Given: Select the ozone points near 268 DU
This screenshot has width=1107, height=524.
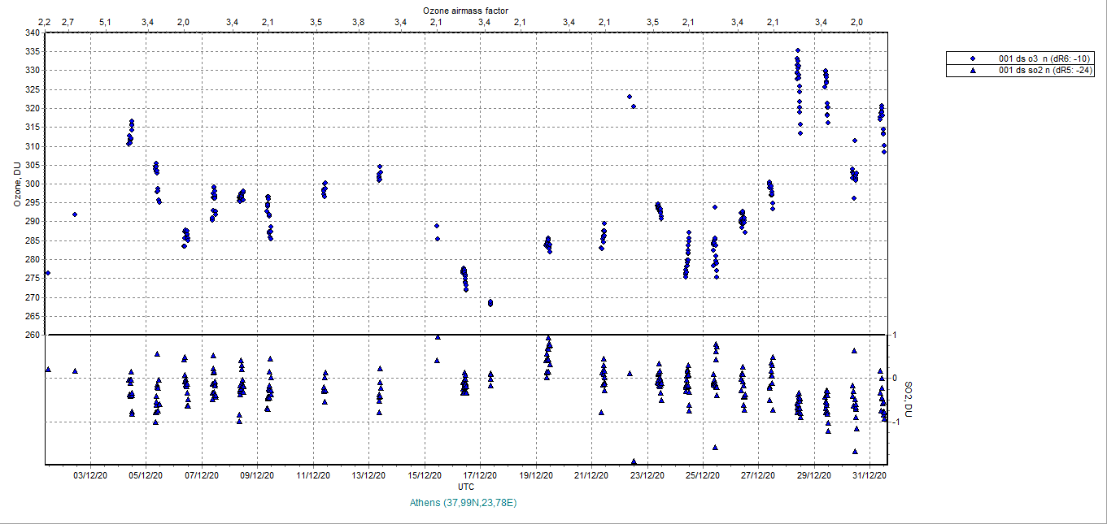Looking at the screenshot, I should 490,303.
